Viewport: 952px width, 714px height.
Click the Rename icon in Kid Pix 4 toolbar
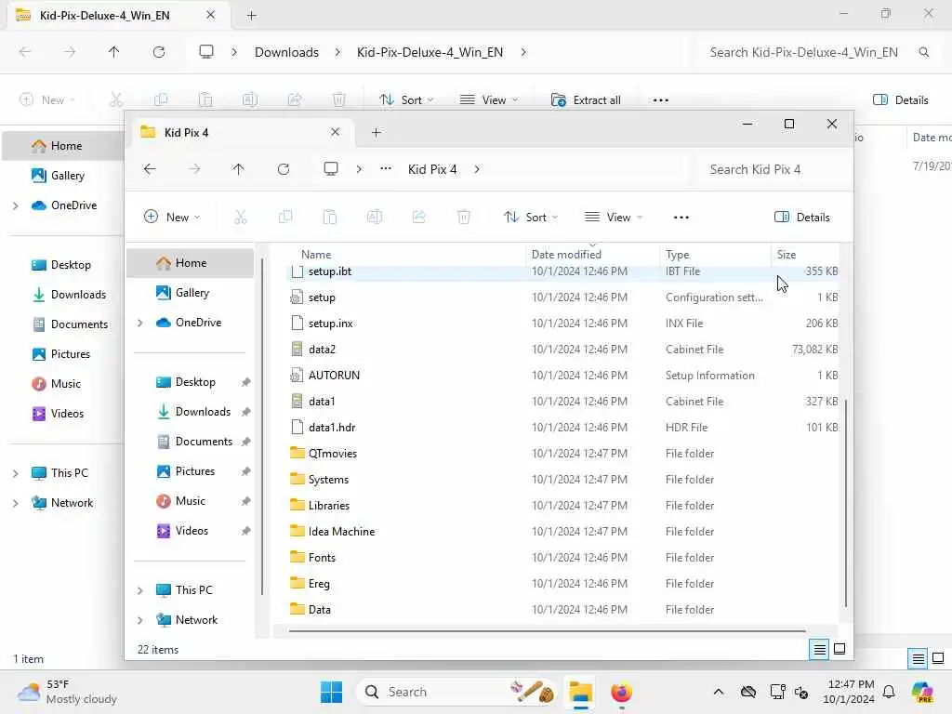[375, 218]
